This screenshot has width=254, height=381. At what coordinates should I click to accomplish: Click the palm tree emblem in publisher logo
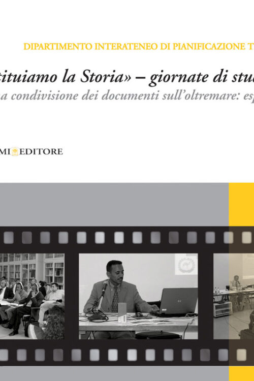(15, 151)
